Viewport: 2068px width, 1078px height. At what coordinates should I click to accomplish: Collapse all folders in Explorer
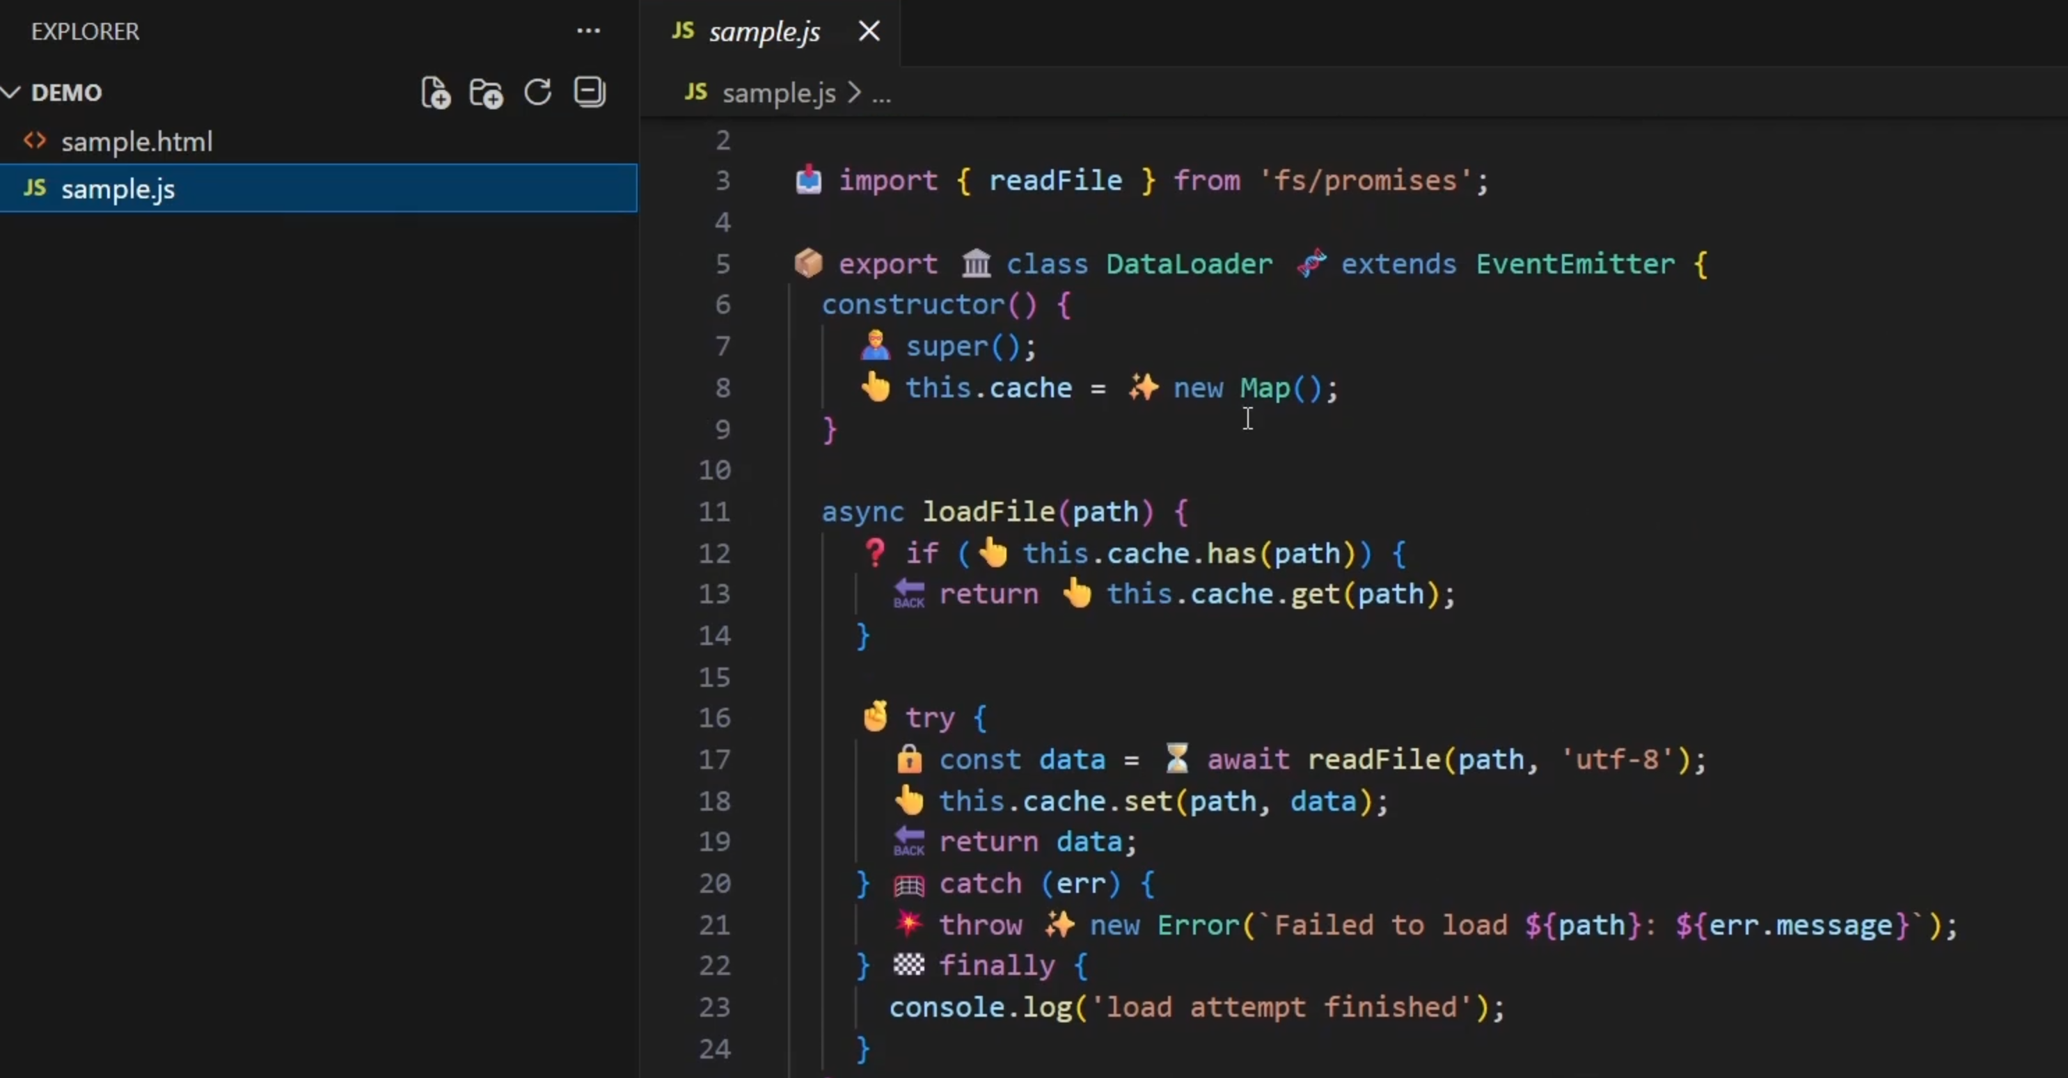590,91
